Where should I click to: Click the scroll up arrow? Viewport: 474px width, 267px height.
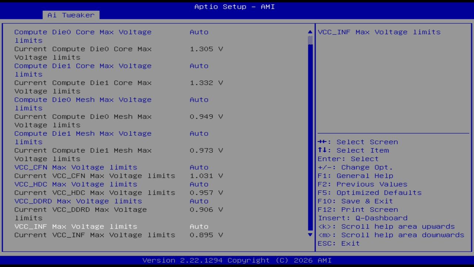pos(310,32)
